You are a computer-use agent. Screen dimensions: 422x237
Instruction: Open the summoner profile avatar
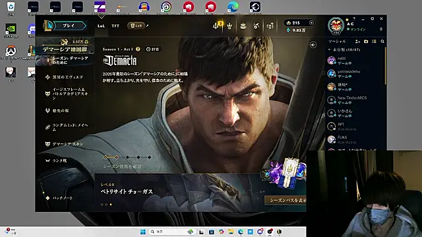[x=336, y=26]
